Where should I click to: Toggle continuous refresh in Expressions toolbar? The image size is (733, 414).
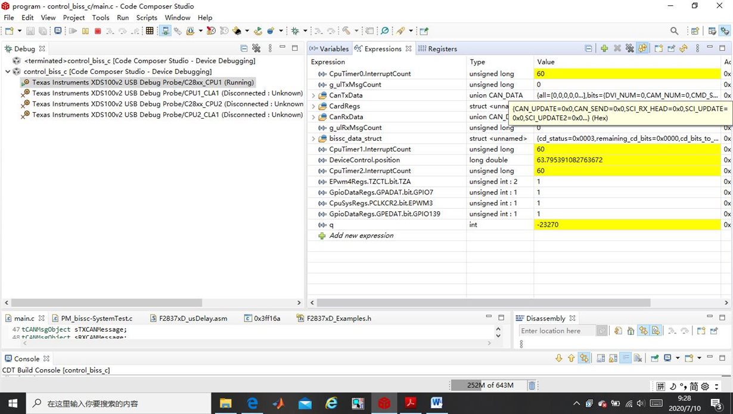pyautogui.click(x=642, y=49)
